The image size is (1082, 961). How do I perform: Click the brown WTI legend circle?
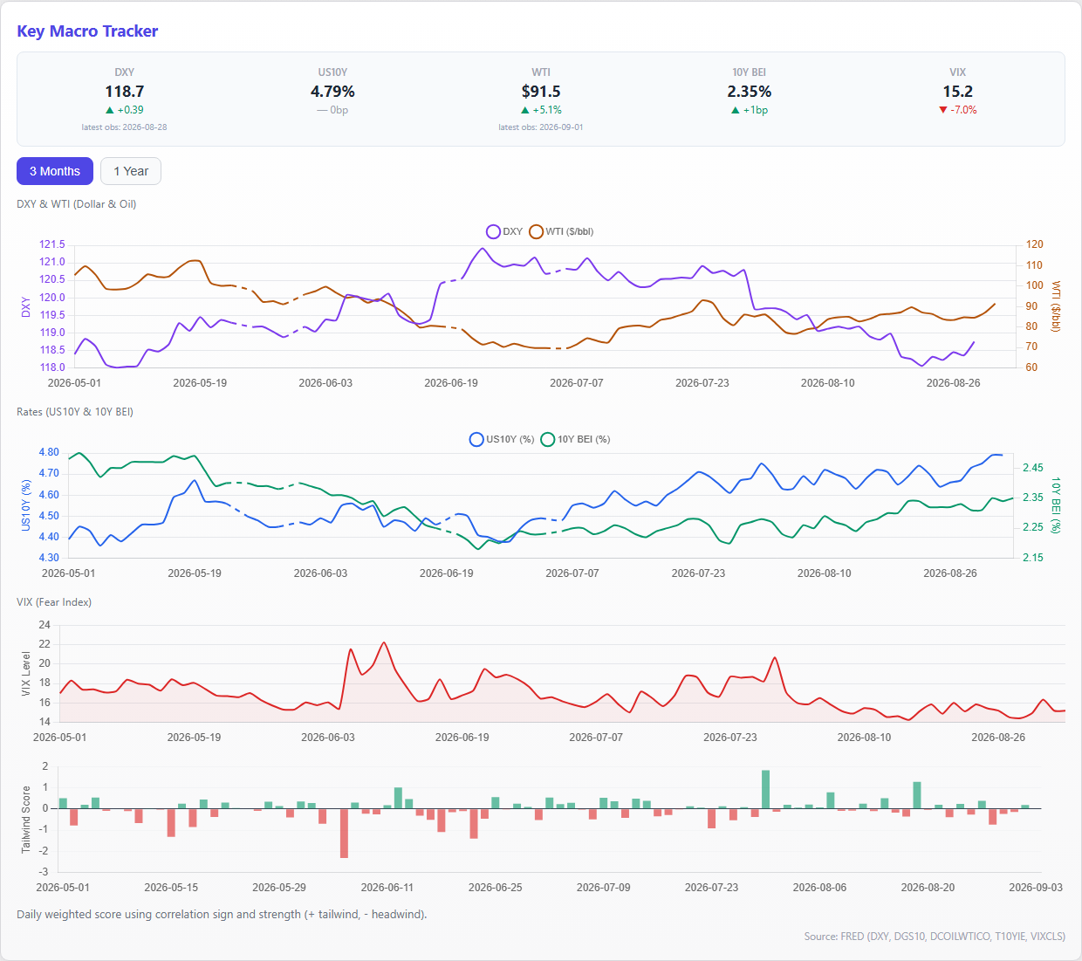(x=536, y=231)
